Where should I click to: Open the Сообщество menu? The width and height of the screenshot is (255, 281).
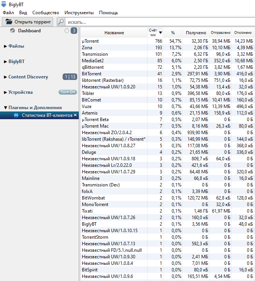pyautogui.click(x=46, y=13)
